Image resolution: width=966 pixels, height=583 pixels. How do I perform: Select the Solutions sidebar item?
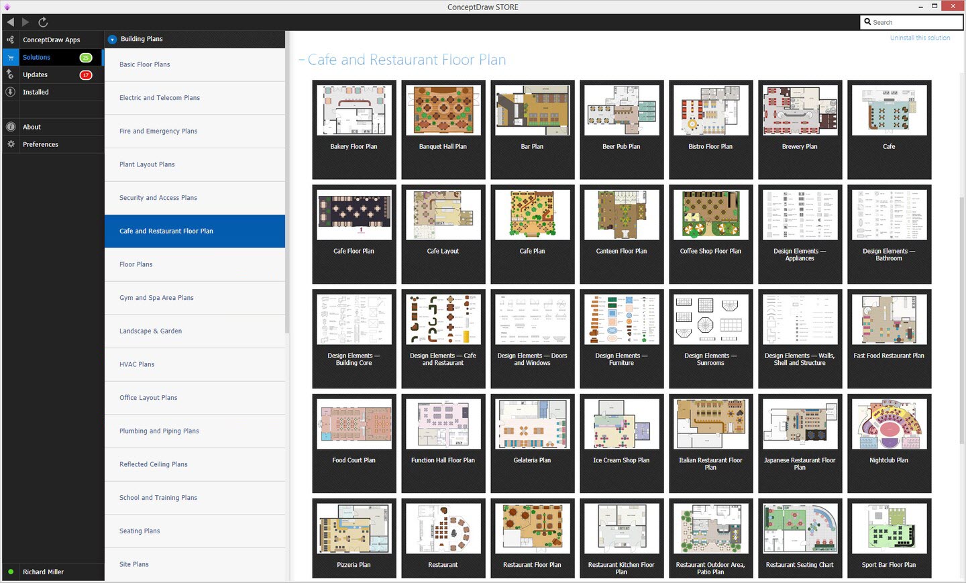click(x=53, y=58)
